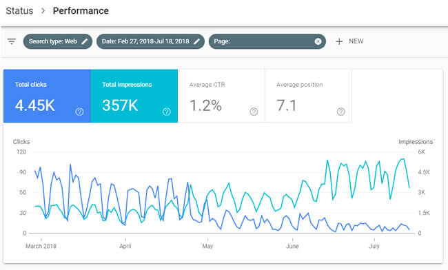Viewport: 448px width, 270px height.
Task: Click the plus icon beside NEW
Action: (339, 41)
